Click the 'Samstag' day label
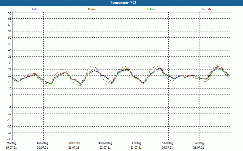This screenshot has width=243, height=151. (168, 143)
